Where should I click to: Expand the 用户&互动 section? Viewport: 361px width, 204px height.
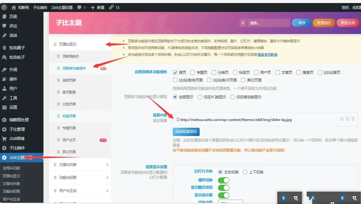(80, 191)
